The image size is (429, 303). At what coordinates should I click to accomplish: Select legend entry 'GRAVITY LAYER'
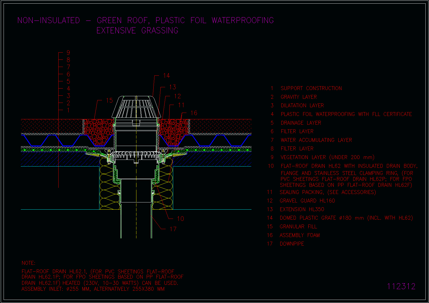(299, 97)
